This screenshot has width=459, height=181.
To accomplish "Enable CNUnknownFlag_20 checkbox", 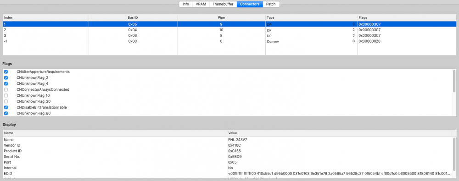I will [6, 101].
